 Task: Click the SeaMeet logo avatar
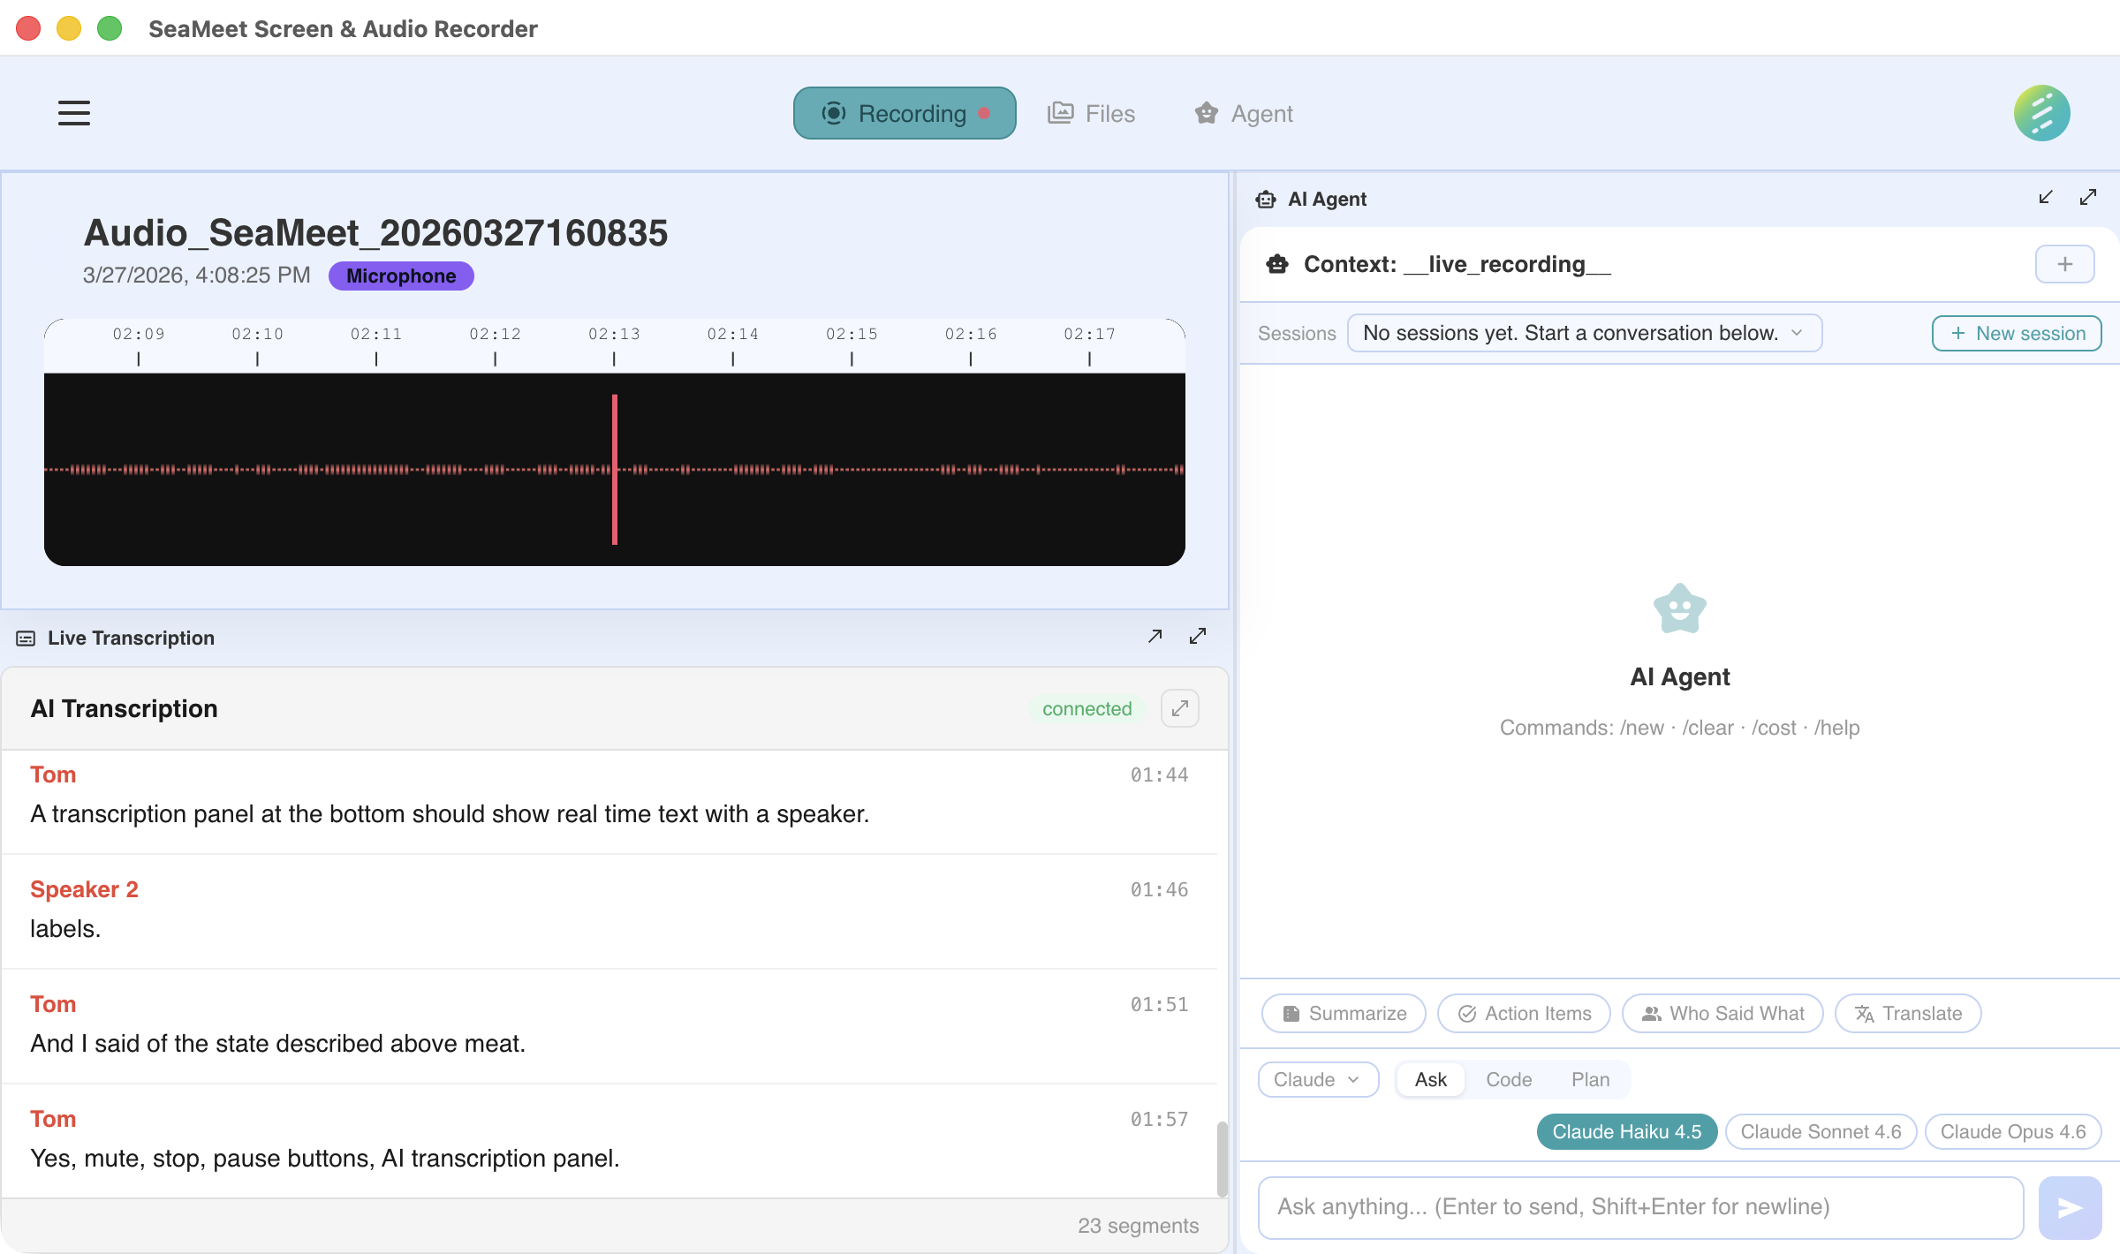pyautogui.click(x=2041, y=112)
